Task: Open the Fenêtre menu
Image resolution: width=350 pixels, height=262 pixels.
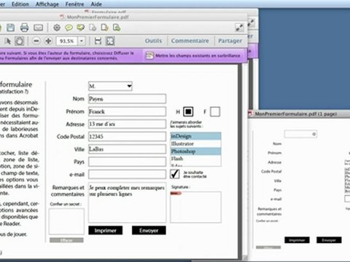Action: point(74,4)
